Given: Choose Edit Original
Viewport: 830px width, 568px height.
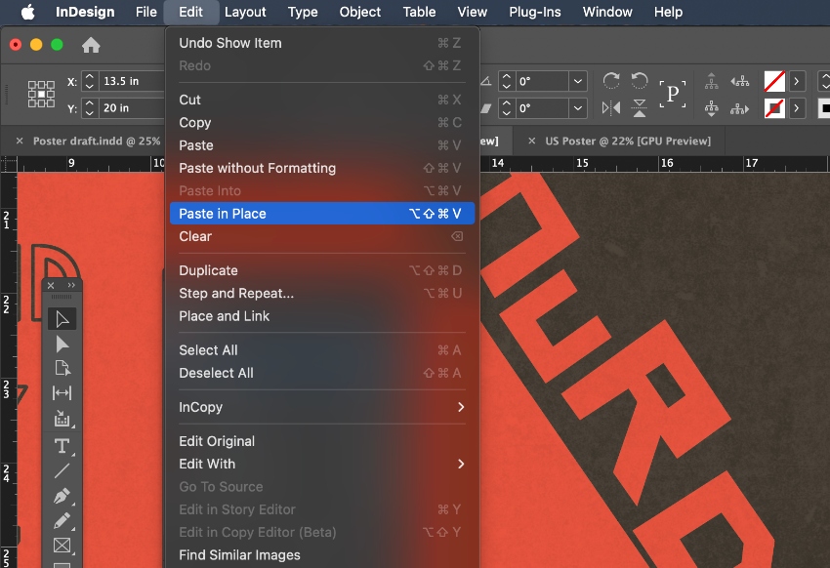Looking at the screenshot, I should pyautogui.click(x=322, y=441).
